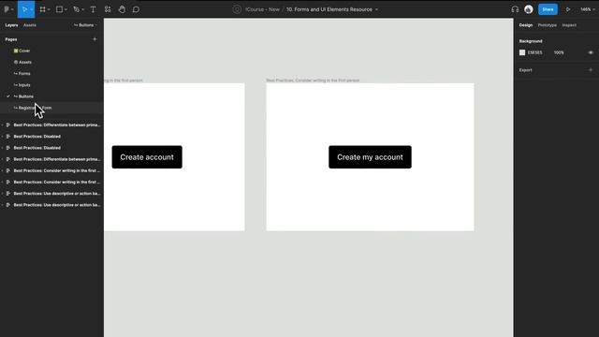Toggle Background color visibility eye icon
599x337 pixels.
point(591,52)
